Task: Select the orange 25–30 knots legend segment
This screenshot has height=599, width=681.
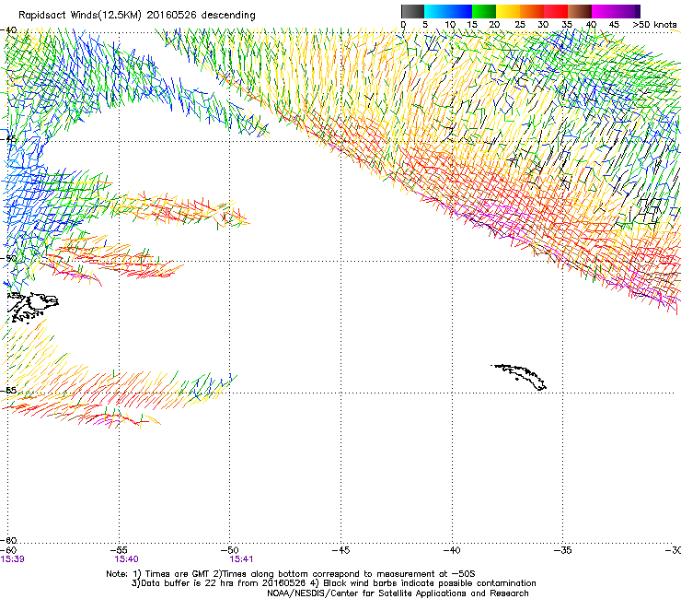Action: coord(532,11)
